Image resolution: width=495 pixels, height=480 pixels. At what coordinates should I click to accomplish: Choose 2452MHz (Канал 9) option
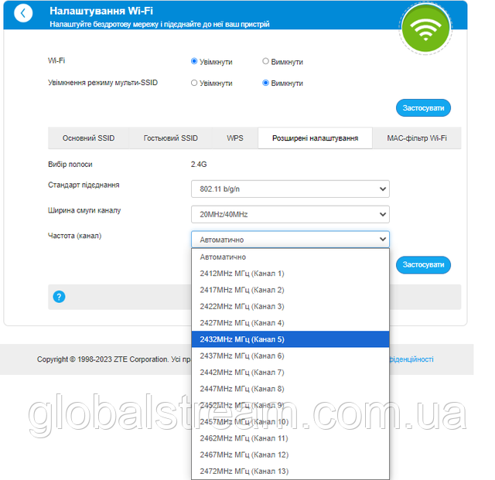tap(290, 405)
